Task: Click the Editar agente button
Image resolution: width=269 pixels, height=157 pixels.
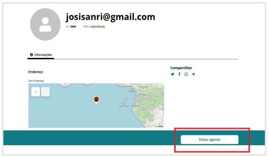Action: (209, 140)
